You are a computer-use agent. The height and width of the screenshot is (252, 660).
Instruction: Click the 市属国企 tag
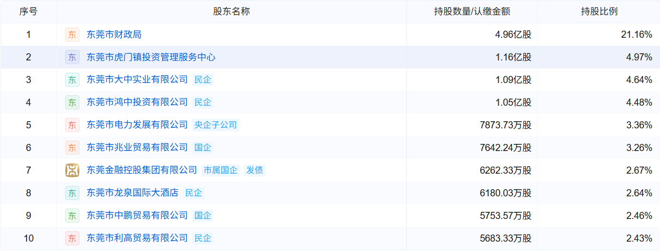click(x=220, y=170)
